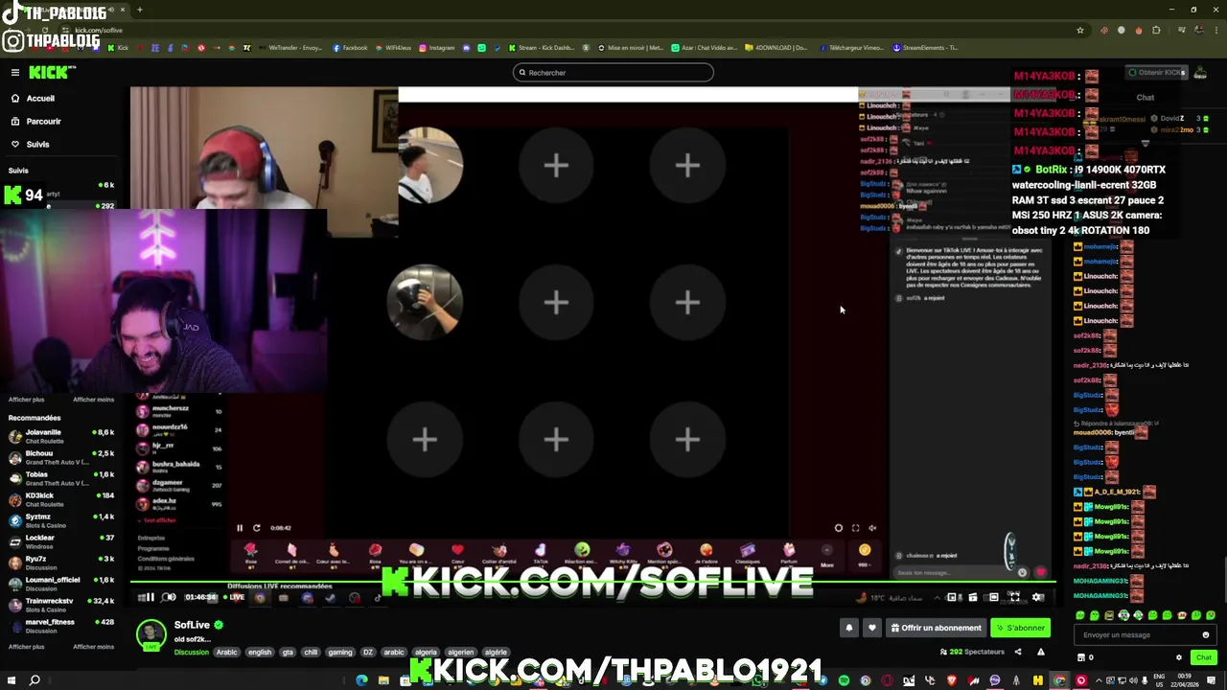The image size is (1227, 690).
Task: Click Offrir un abonnement button
Action: click(937, 628)
